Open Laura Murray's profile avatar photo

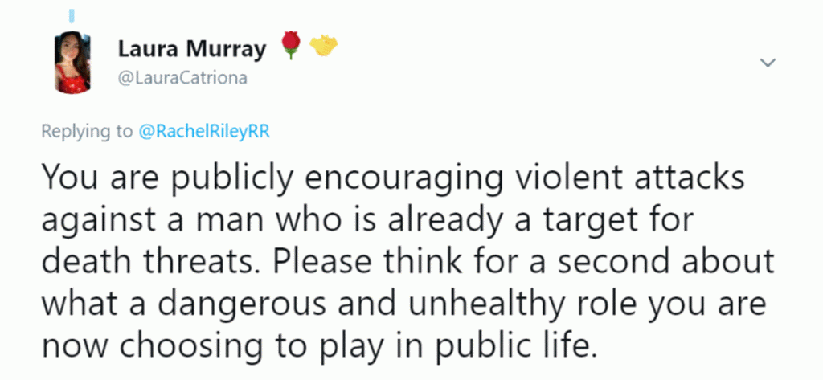click(72, 63)
